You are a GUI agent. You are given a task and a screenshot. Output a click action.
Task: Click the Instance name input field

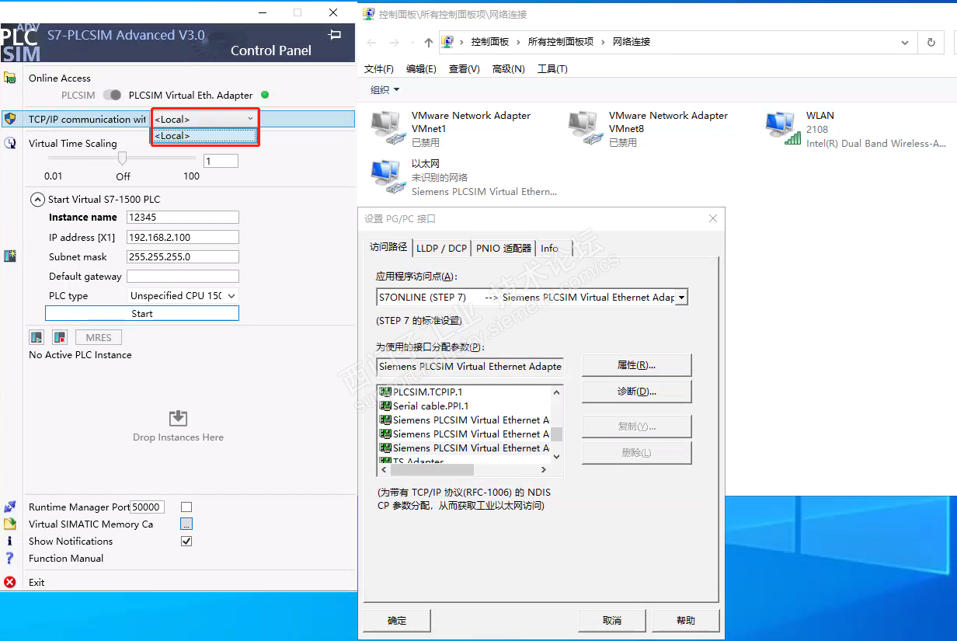[183, 218]
